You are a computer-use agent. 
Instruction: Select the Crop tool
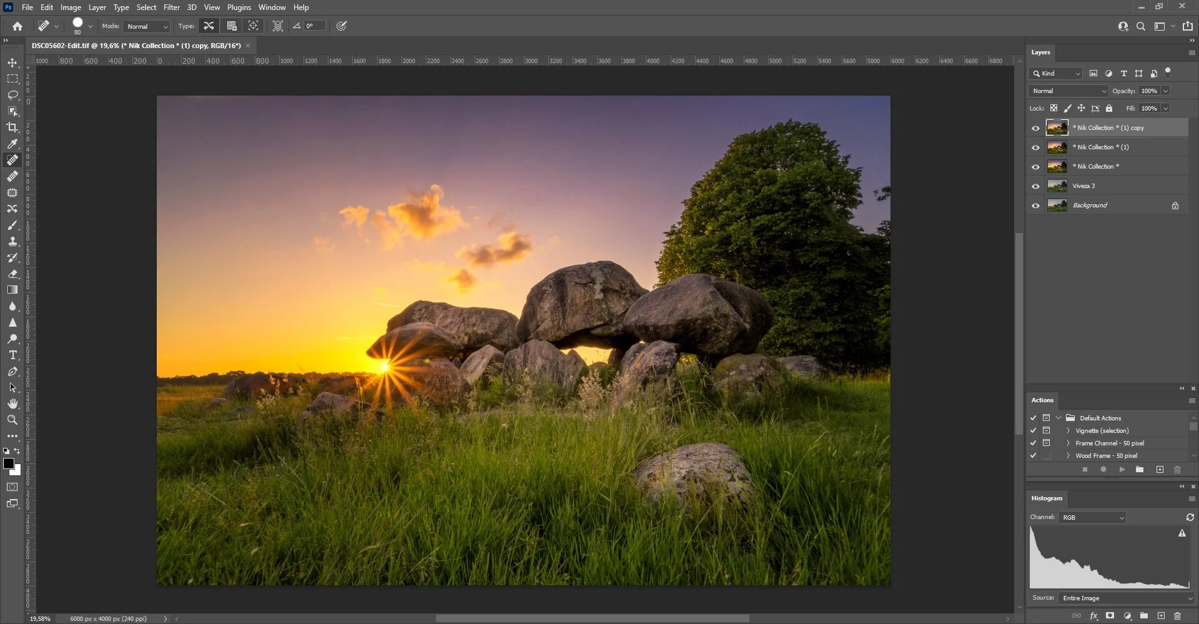[12, 127]
